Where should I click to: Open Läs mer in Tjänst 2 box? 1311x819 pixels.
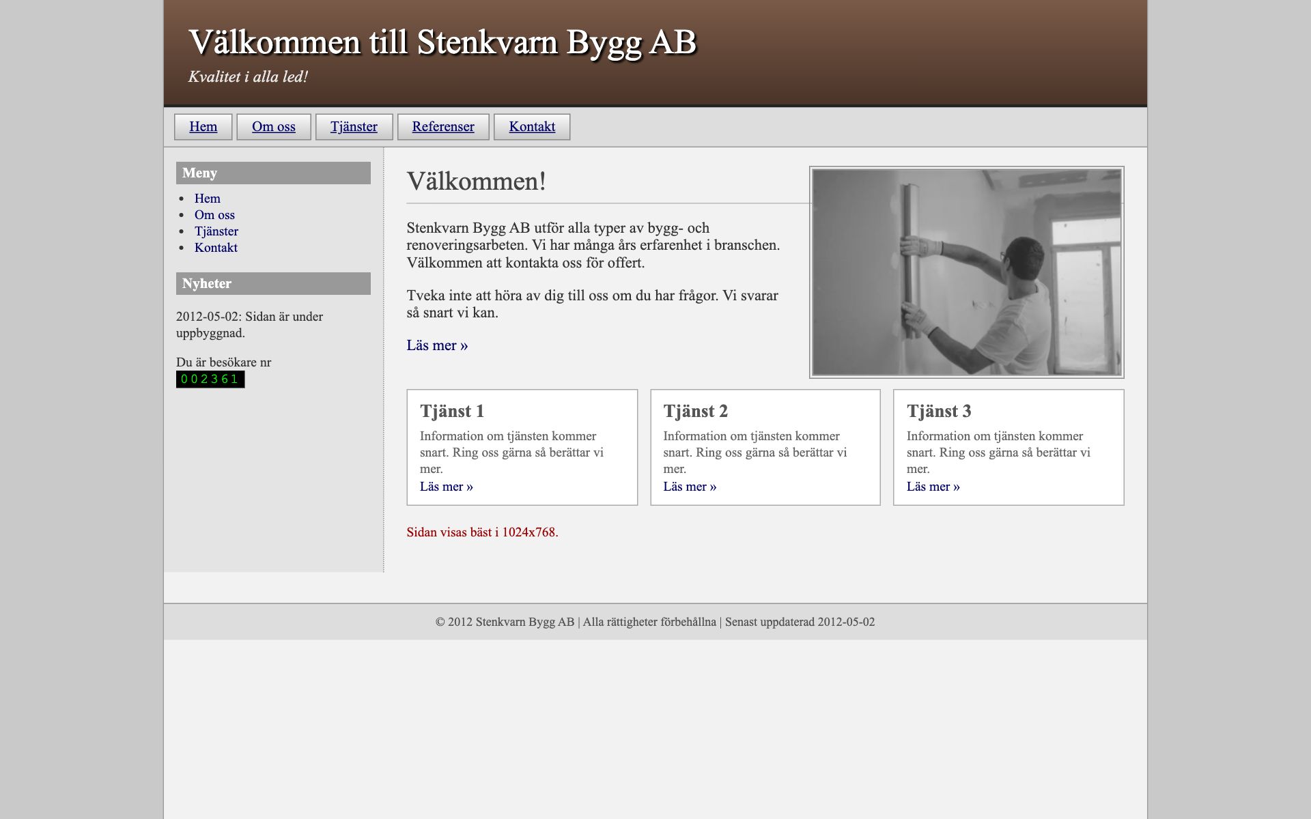click(x=690, y=487)
